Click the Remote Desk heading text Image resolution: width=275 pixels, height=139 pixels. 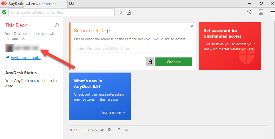click(89, 30)
